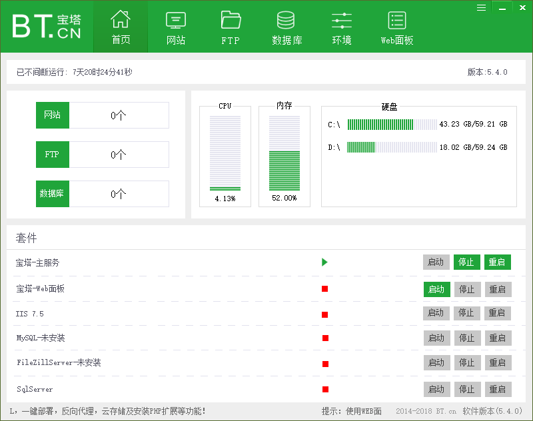Click the 52.00% memory value
The width and height of the screenshot is (533, 421).
pyautogui.click(x=284, y=198)
